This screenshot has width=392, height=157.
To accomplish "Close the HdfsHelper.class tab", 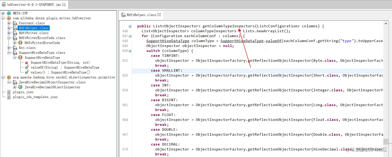I will tap(159, 15).
